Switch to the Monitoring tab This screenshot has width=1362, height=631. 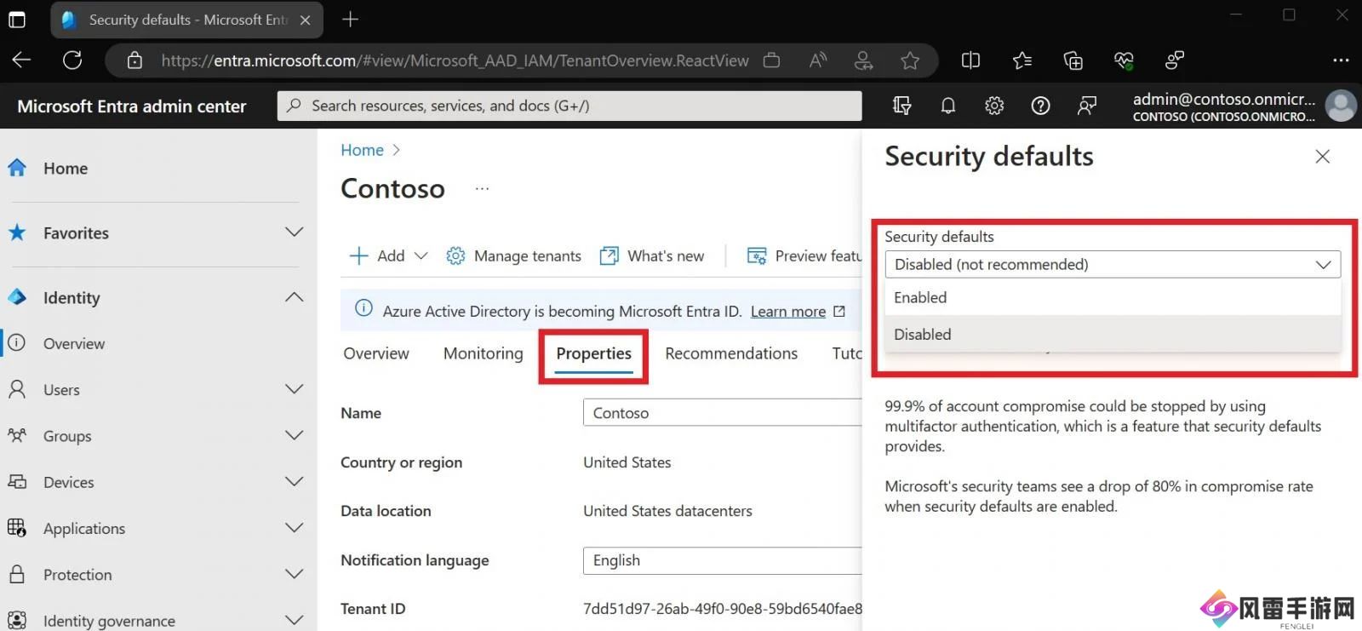(483, 353)
